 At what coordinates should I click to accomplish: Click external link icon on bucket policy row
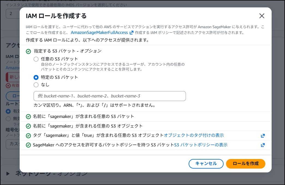click(263, 145)
